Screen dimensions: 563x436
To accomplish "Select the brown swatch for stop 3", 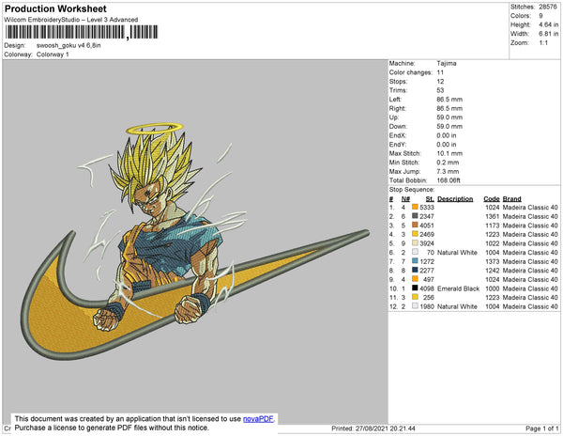I will [x=415, y=225].
